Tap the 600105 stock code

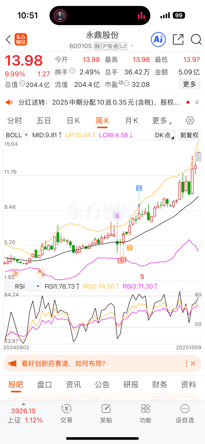[x=81, y=46]
